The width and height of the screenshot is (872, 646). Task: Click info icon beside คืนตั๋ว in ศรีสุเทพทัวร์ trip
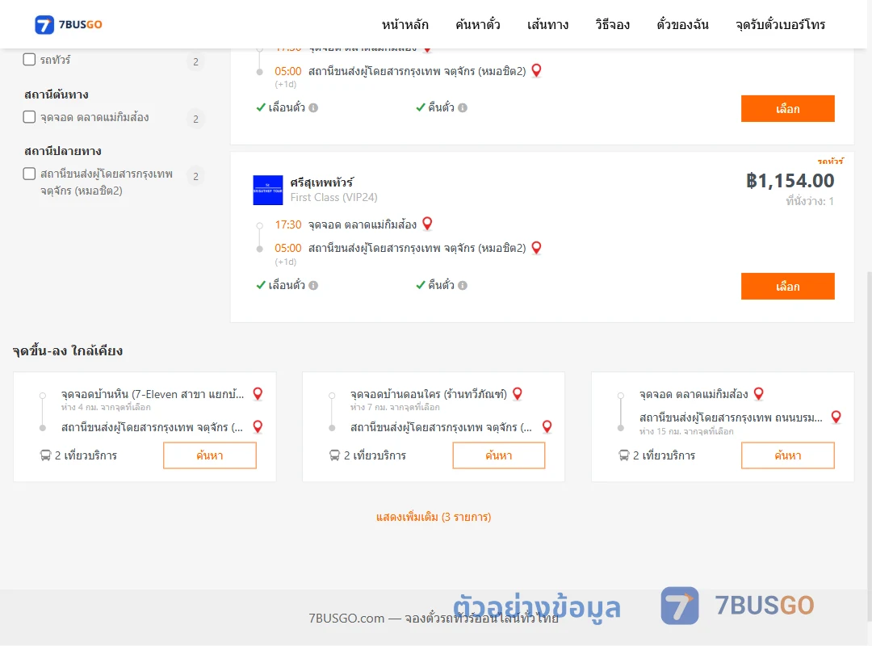pyautogui.click(x=463, y=285)
